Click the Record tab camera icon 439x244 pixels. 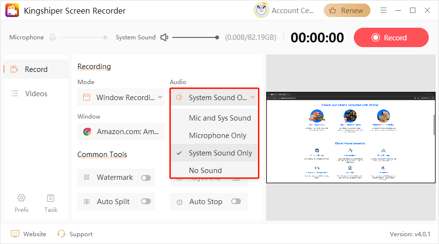point(14,69)
